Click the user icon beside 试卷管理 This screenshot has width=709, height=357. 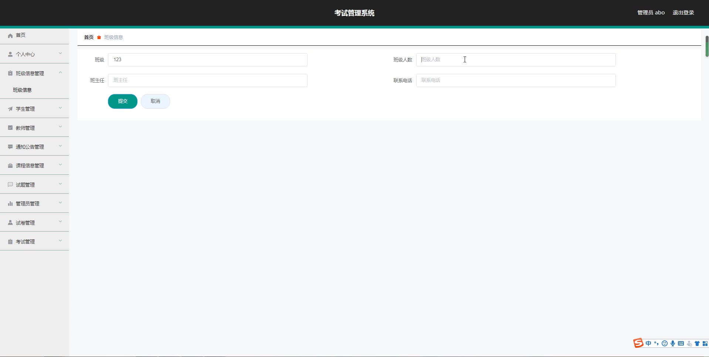coord(10,223)
